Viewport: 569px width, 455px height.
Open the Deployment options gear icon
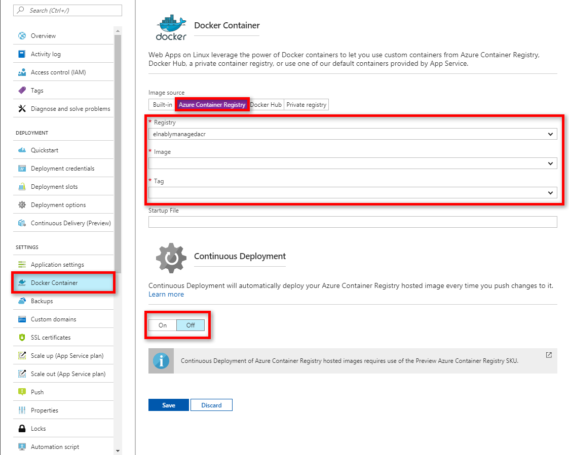click(x=22, y=205)
